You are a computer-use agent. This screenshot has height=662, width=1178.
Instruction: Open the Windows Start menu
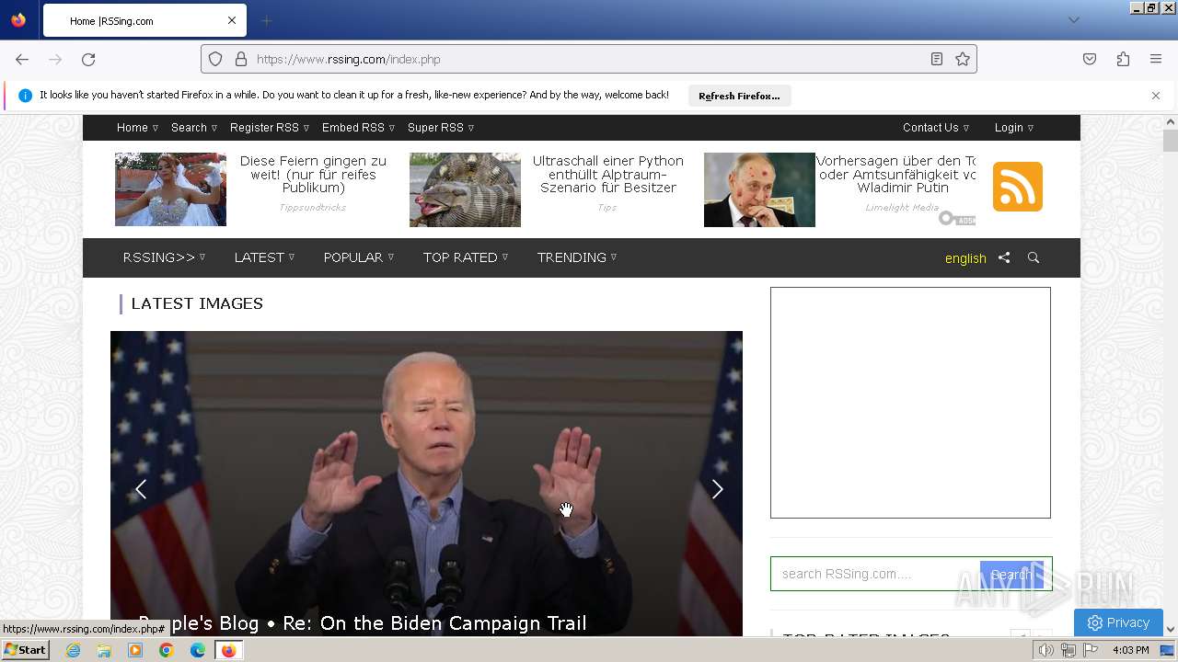coord(25,650)
